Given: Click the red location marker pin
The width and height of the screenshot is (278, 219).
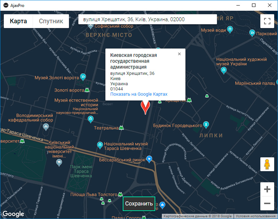Looking at the screenshot, I should 145,107.
